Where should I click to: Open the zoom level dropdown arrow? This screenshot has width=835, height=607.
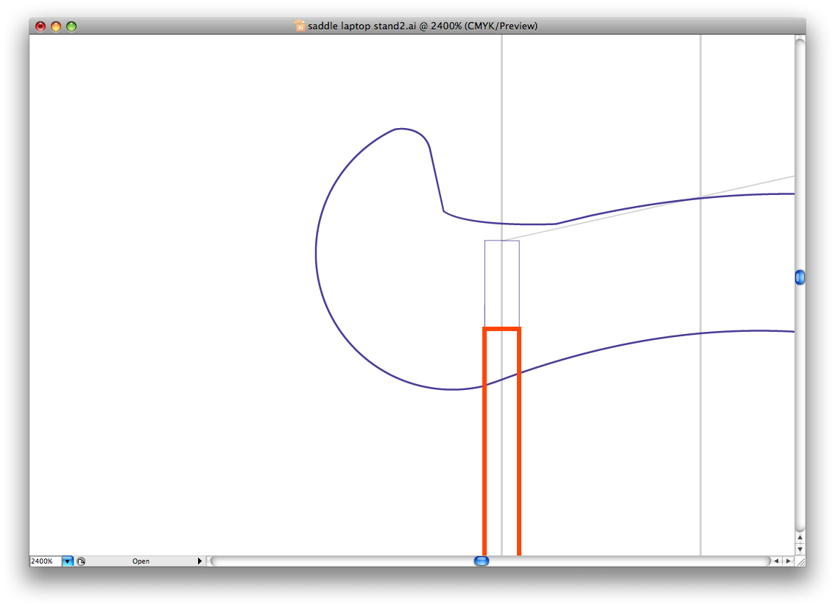point(68,561)
